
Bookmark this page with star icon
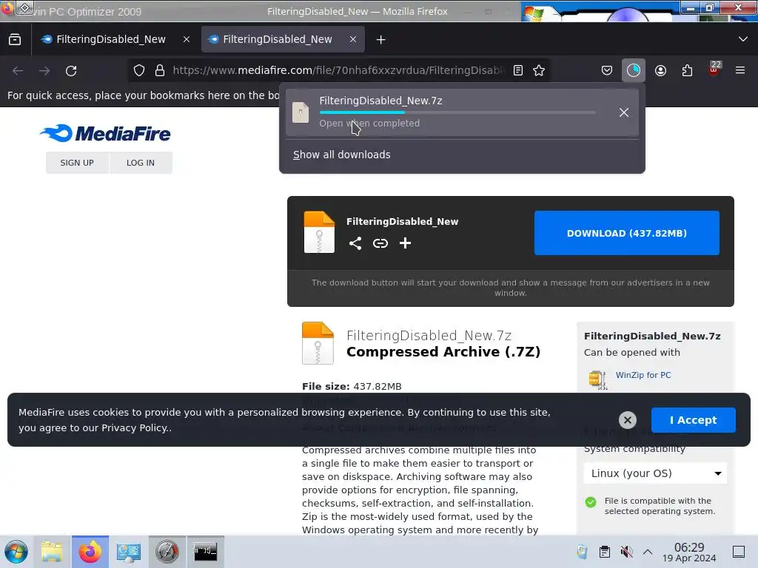point(539,70)
